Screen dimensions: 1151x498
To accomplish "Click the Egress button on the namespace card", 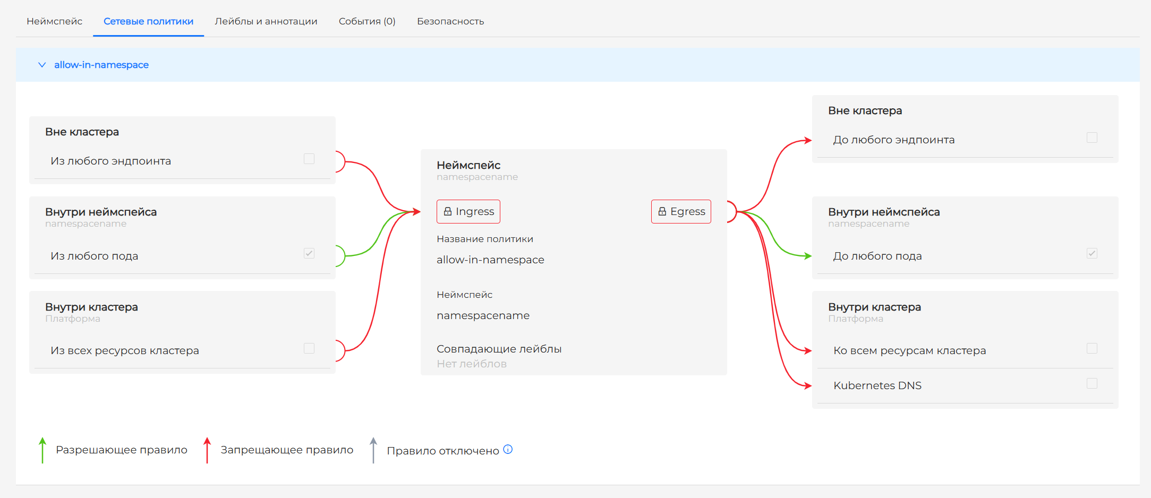I will [x=681, y=211].
